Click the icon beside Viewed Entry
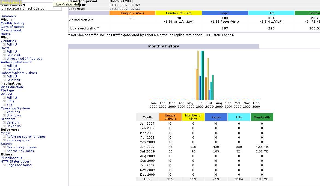Image resolution: width=320 pixels, height=186 pixels. [x=4, y=101]
